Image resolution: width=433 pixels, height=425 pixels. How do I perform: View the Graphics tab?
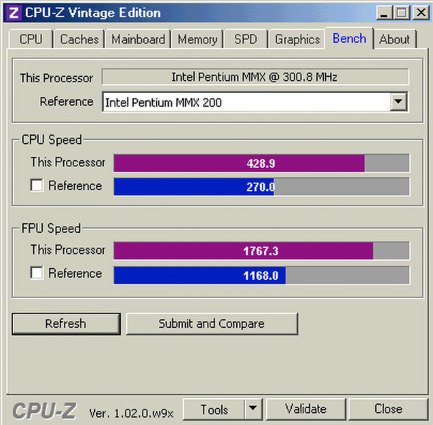pos(297,39)
